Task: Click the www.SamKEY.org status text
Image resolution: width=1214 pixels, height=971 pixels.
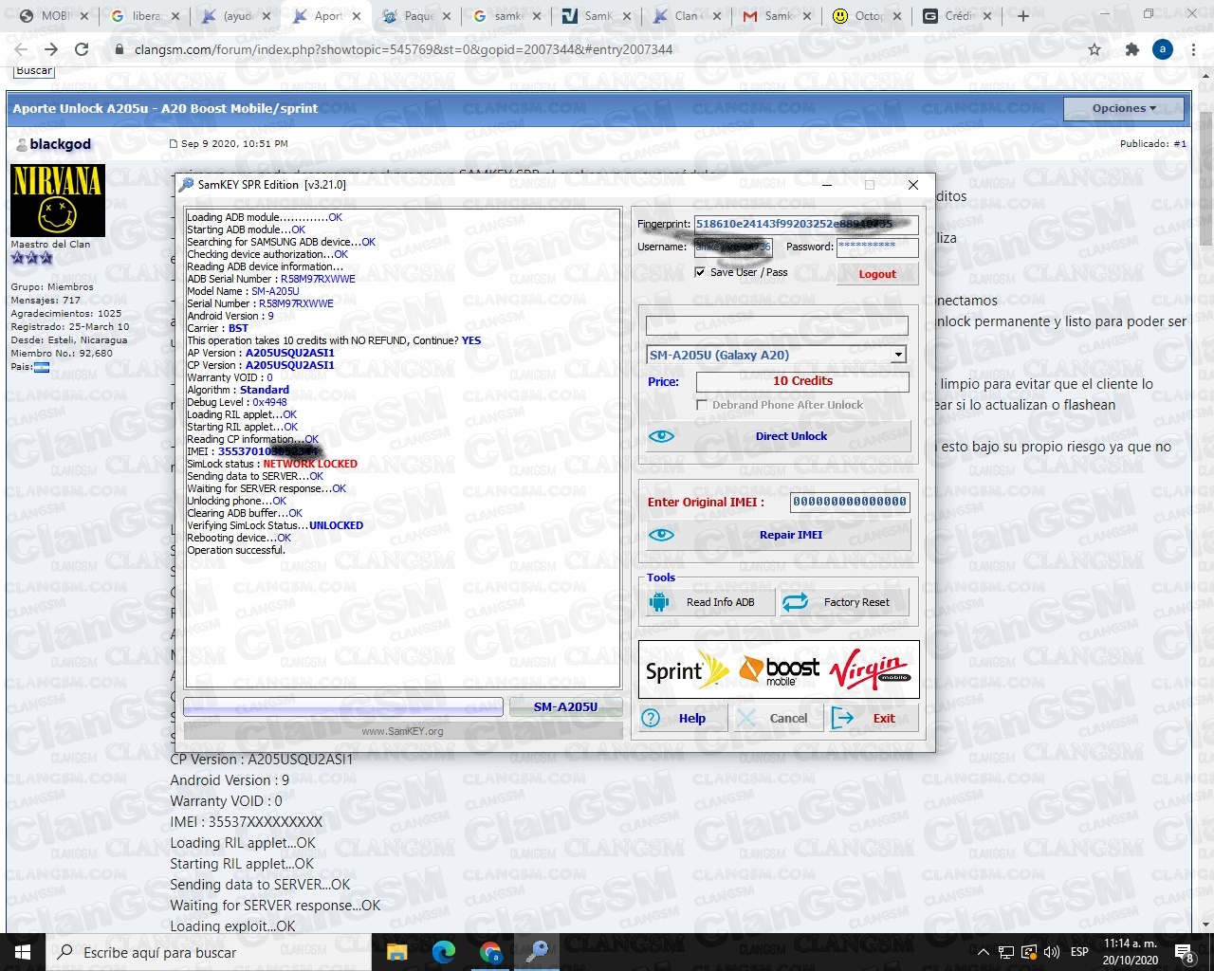Action: 402,731
